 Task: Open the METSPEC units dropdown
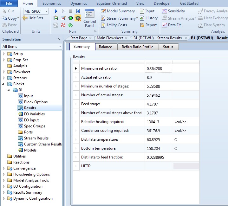tap(47, 11)
